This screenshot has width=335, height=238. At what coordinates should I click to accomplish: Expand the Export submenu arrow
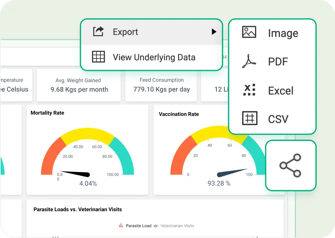214,32
